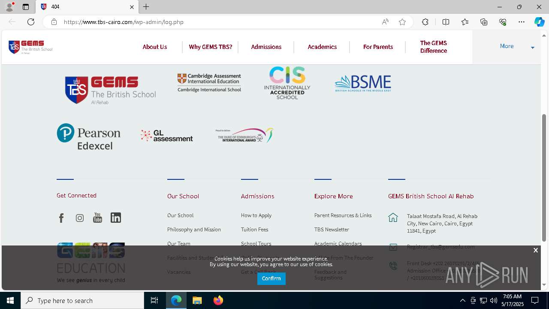Open the Favorites list icon
This screenshot has width=549, height=309.
click(x=465, y=22)
